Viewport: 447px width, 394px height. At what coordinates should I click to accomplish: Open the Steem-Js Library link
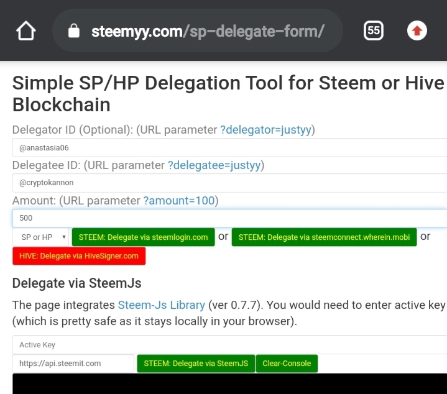coord(162,305)
